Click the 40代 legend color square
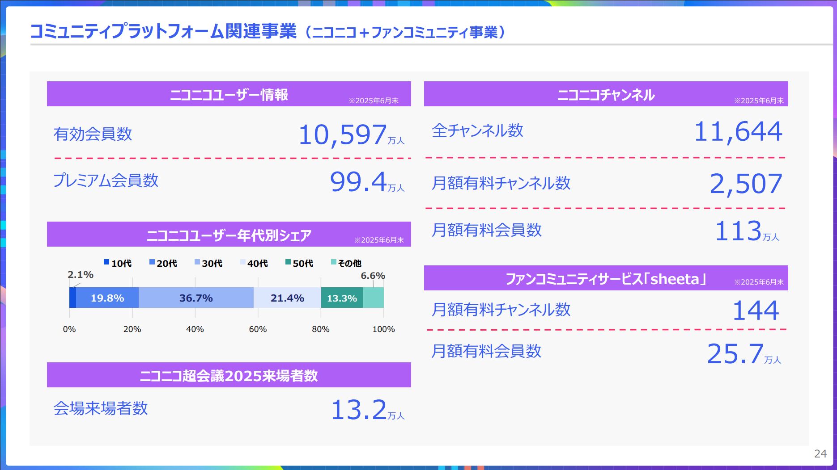 click(243, 262)
